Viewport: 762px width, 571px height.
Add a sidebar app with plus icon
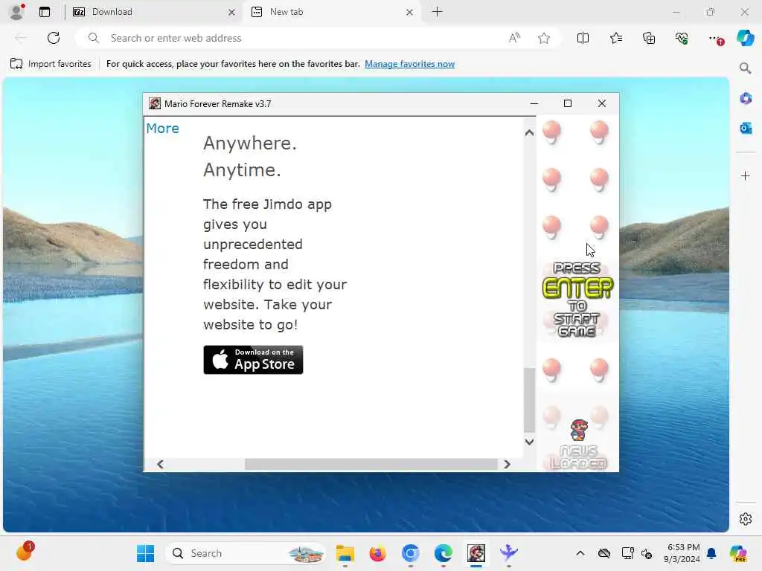pos(746,175)
